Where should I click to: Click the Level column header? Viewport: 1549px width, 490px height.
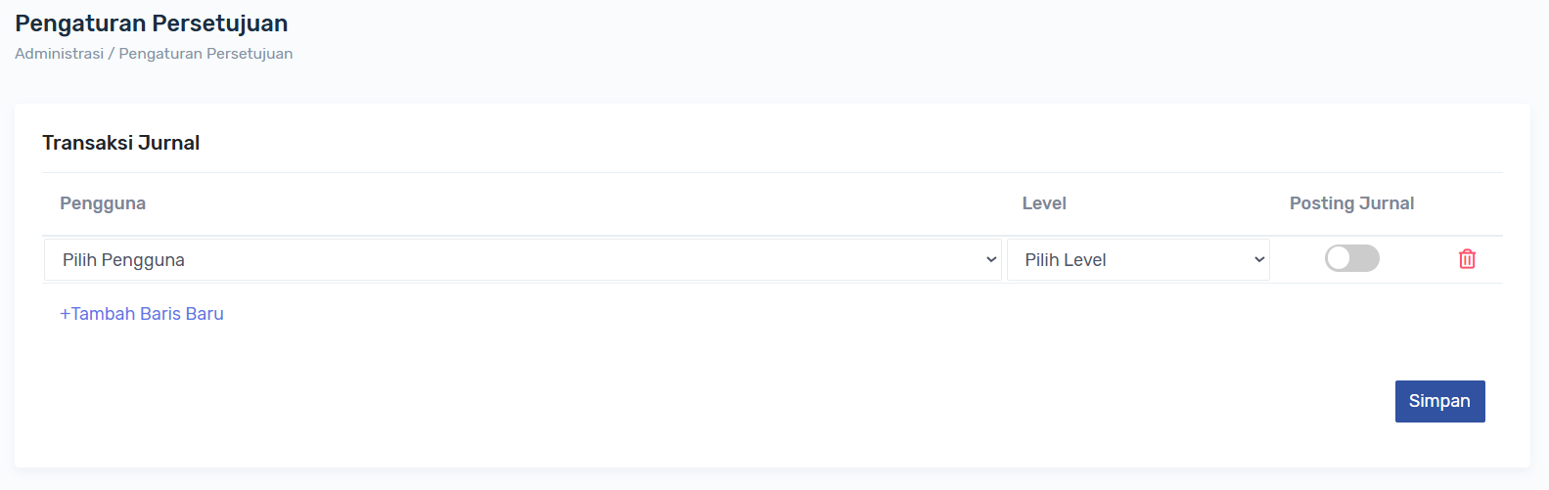pyautogui.click(x=1044, y=203)
